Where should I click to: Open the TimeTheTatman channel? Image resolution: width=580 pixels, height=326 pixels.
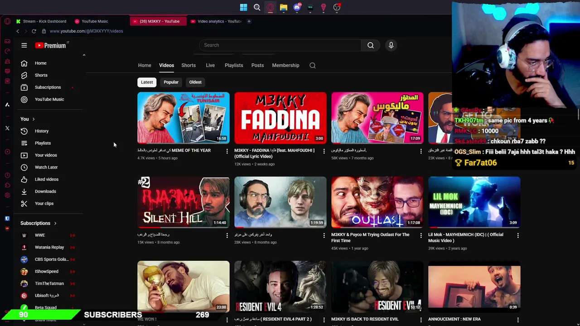[x=49, y=283]
